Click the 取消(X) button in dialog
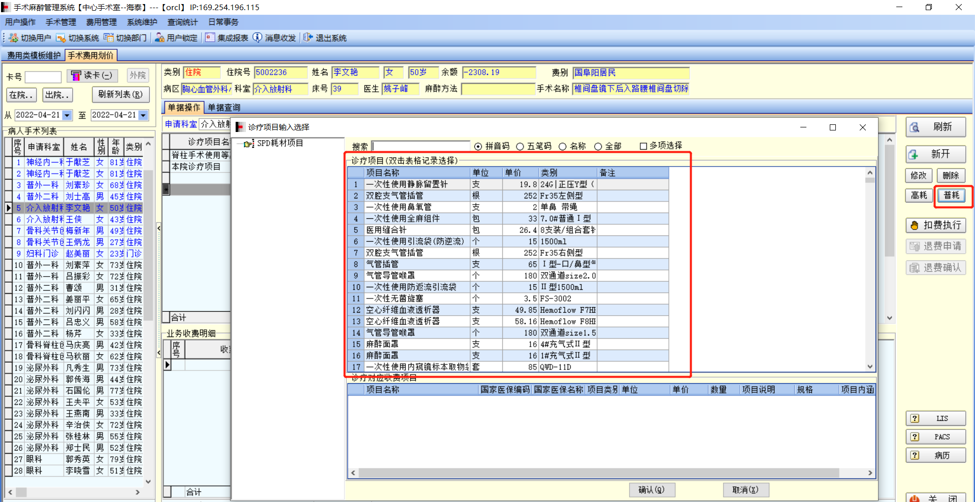Image resolution: width=975 pixels, height=502 pixels. (745, 490)
